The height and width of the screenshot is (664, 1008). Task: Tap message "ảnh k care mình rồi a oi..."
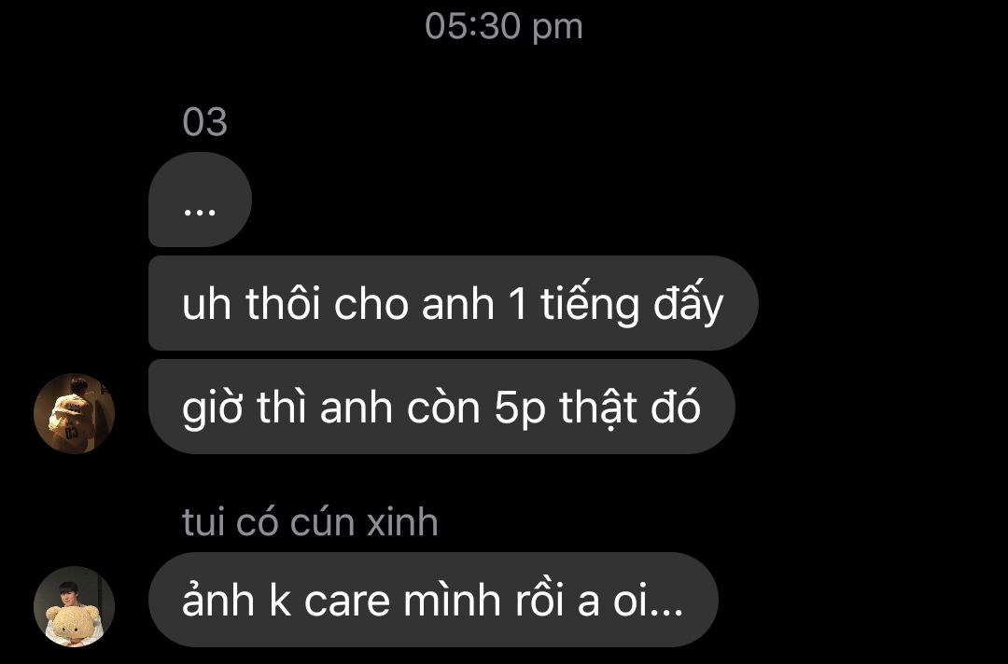pyautogui.click(x=433, y=600)
